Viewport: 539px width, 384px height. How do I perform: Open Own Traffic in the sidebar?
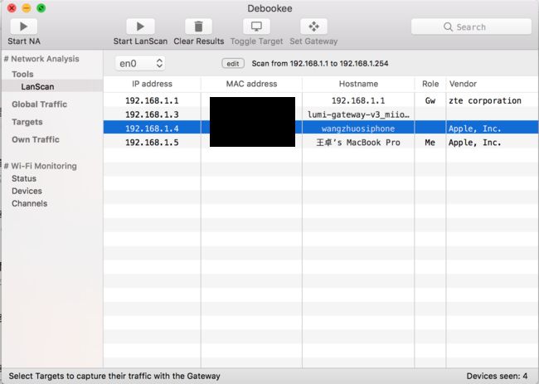point(36,139)
